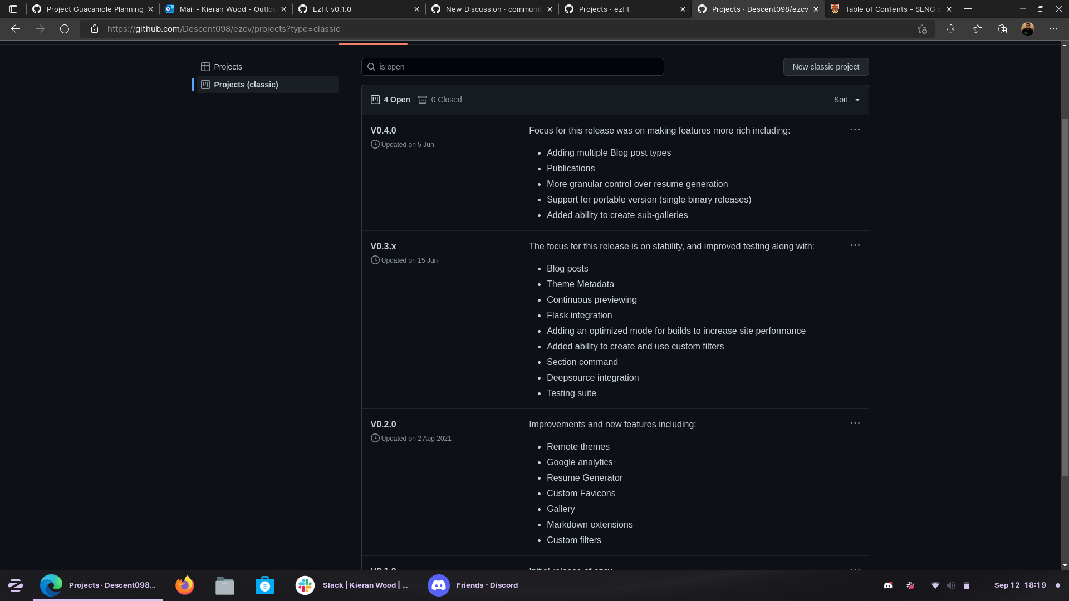Toggle favorite star for this page
The image size is (1069, 601).
coord(921,29)
